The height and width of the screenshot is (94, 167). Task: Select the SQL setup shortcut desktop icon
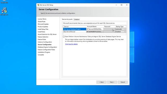point(4,11)
